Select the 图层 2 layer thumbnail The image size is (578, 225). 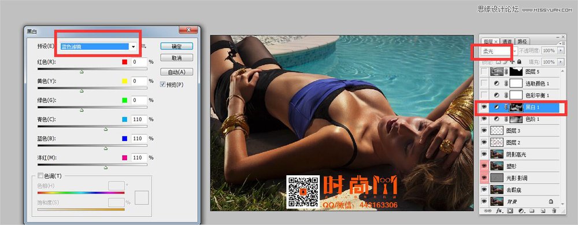[x=497, y=142]
